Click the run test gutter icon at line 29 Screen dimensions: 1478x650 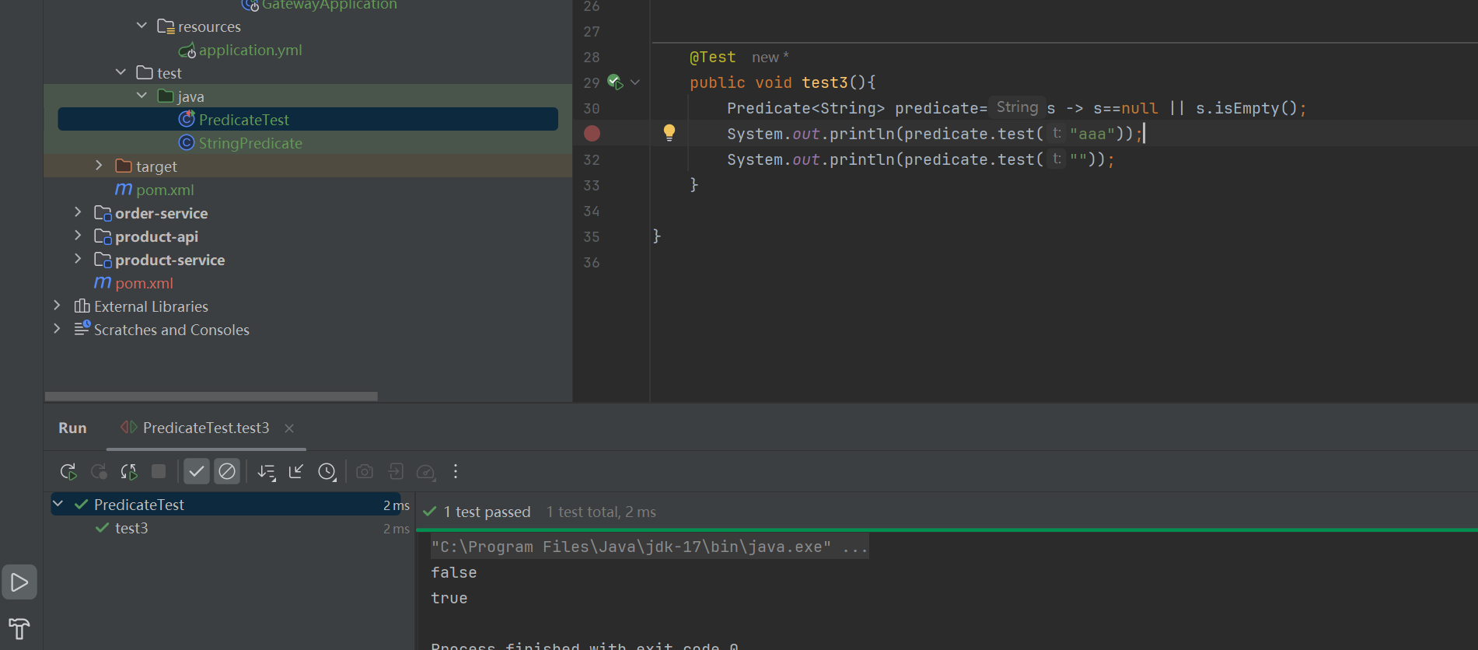tap(615, 82)
